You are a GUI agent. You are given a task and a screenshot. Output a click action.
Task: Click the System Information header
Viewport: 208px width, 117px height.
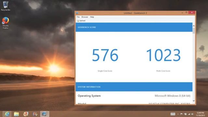pyautogui.click(x=134, y=87)
